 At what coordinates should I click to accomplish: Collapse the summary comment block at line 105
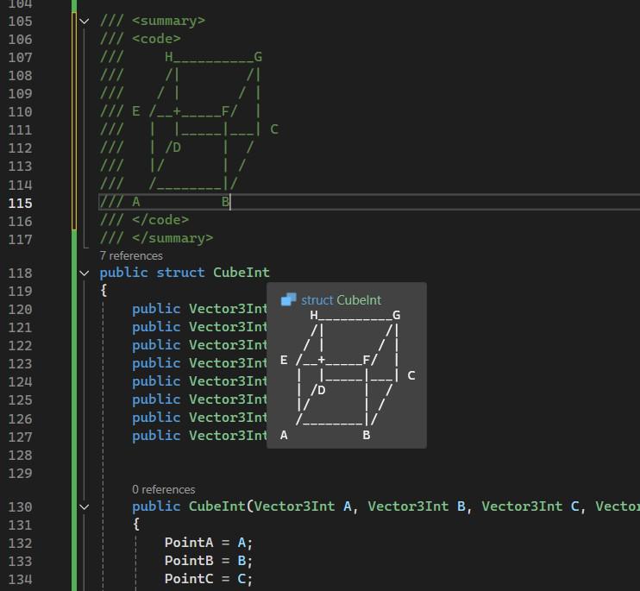point(84,21)
